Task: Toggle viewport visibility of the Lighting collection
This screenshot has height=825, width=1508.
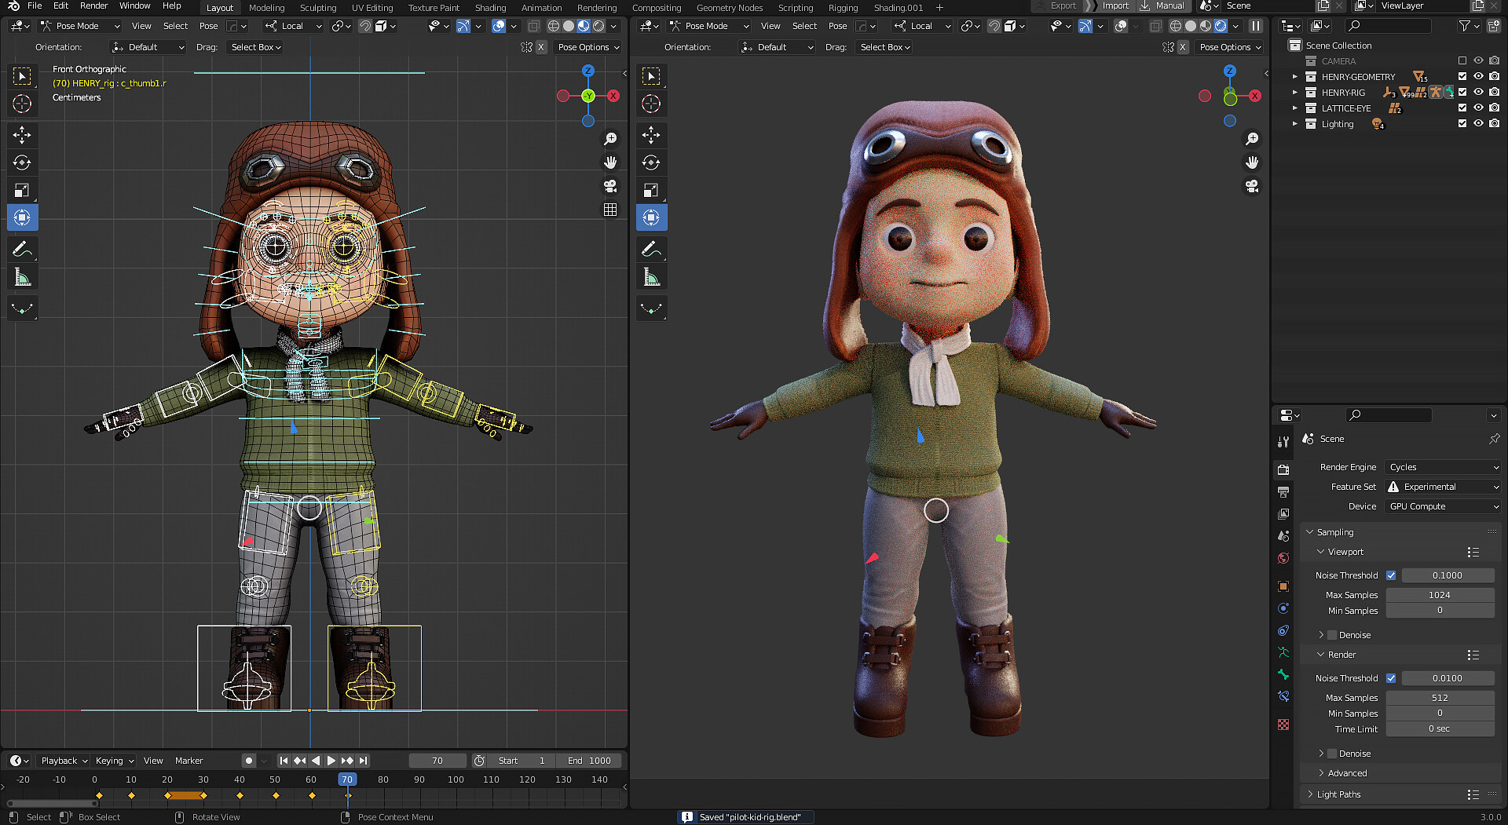Action: (1479, 124)
